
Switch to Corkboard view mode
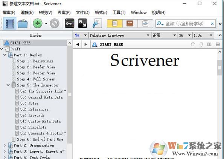click(x=130, y=23)
